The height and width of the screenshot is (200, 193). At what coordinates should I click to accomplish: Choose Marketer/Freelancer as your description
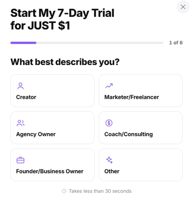141,91
